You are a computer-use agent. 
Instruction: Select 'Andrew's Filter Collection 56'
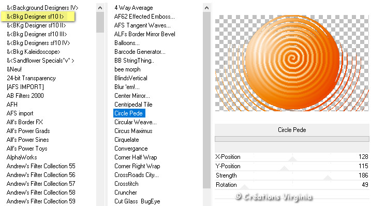41,175
